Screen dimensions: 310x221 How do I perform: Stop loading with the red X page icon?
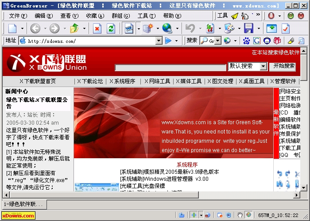97,28
